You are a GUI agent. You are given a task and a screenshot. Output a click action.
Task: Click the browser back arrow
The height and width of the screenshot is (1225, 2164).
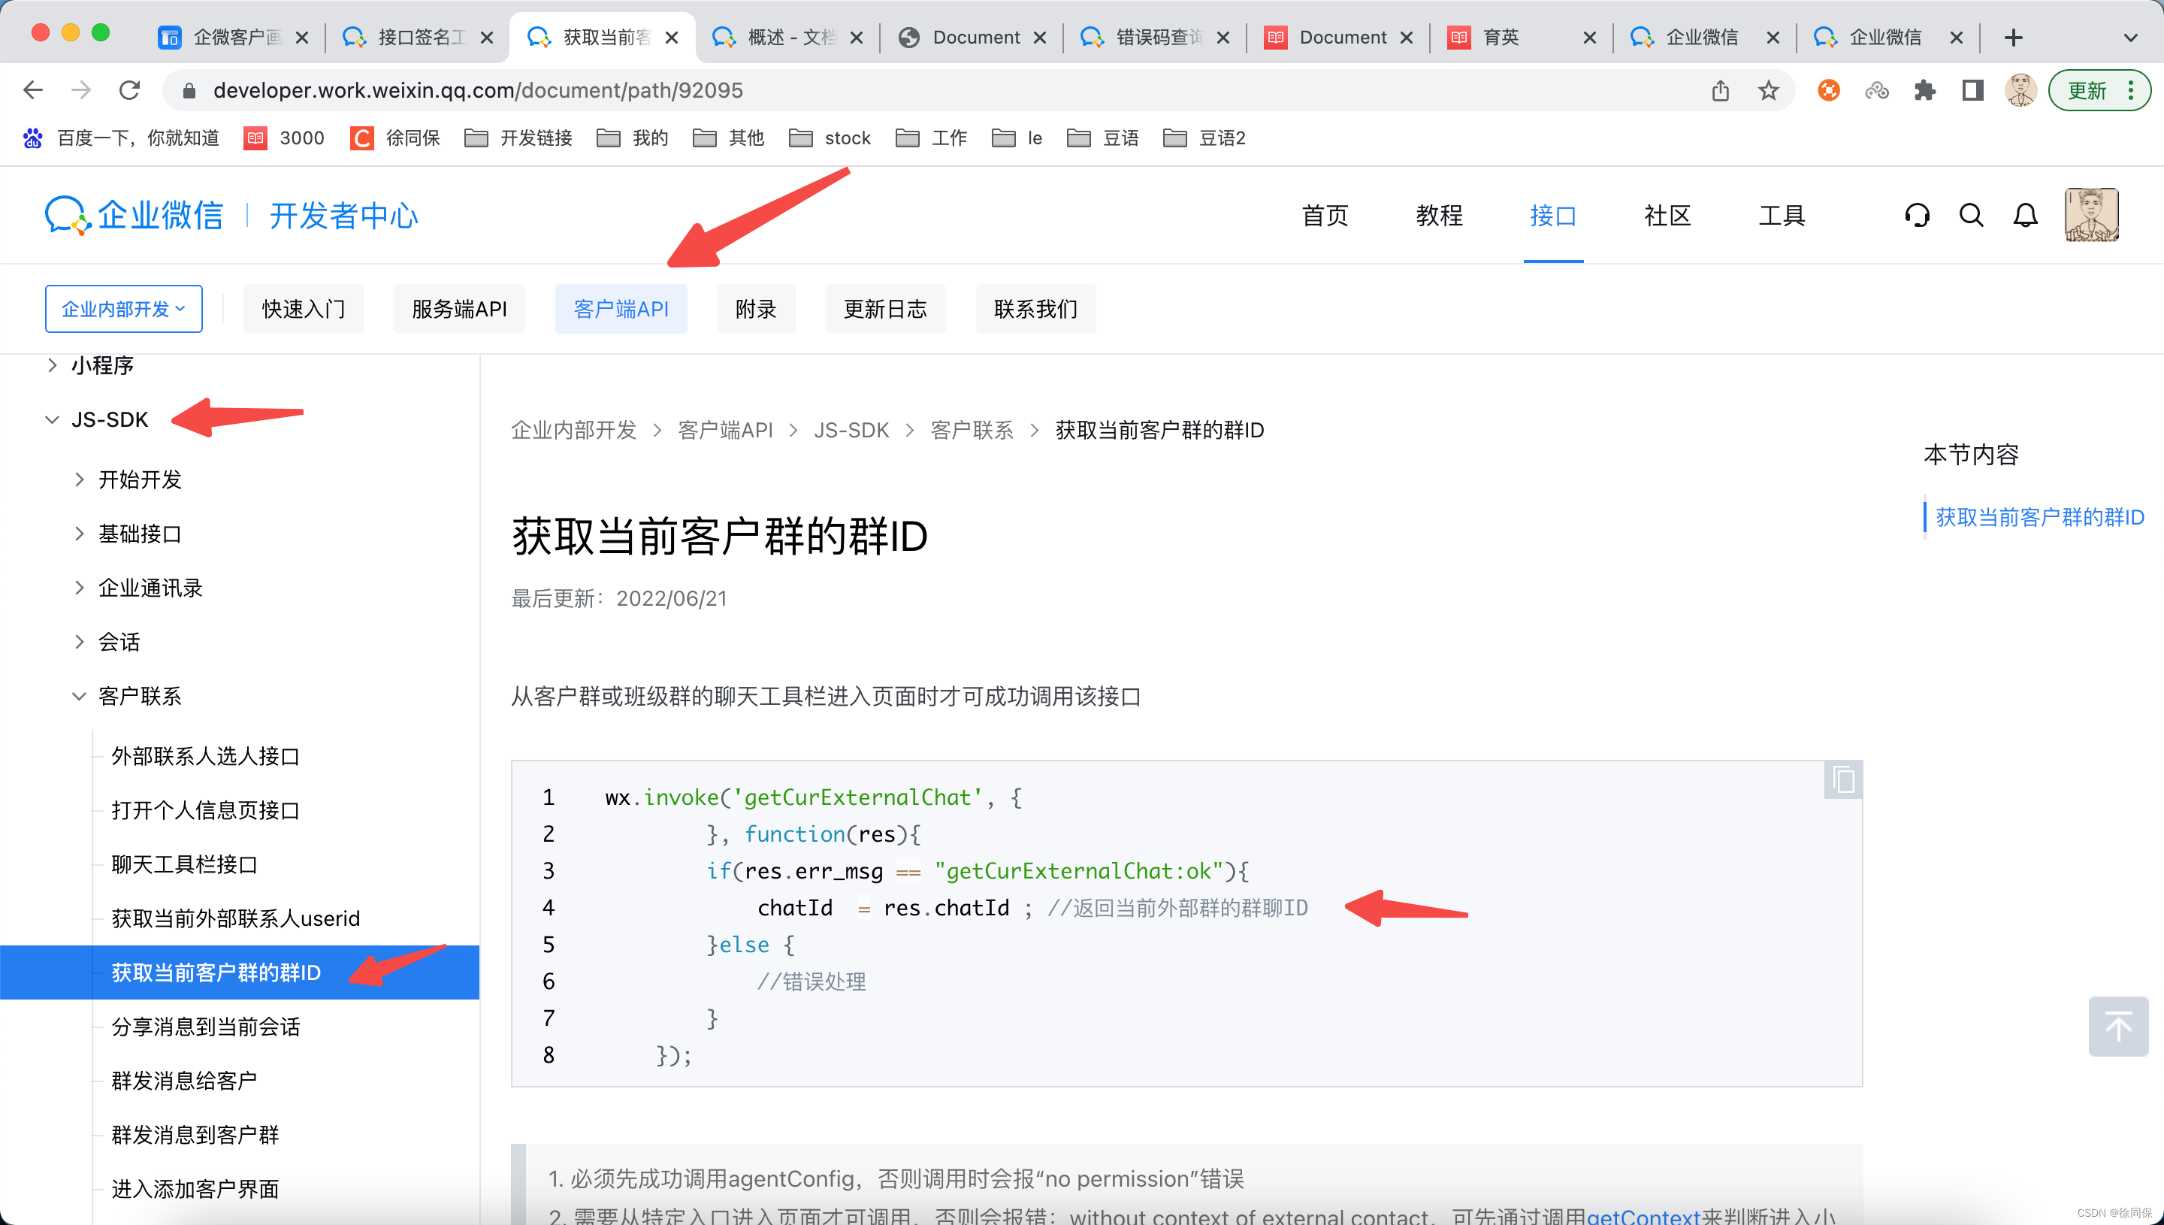point(33,90)
